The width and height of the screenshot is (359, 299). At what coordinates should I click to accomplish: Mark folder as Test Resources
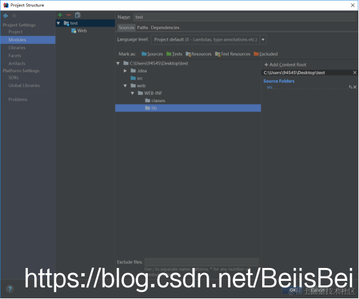point(232,54)
